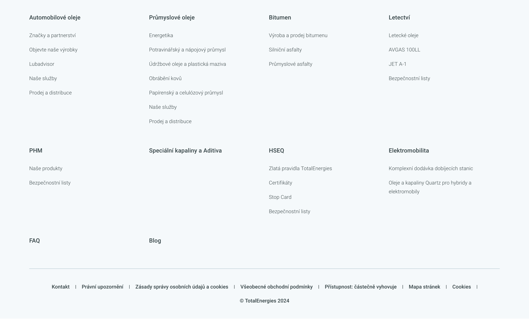Open the Automobilové oleje section heading
Viewport: 529px width, 319px height.
[55, 18]
